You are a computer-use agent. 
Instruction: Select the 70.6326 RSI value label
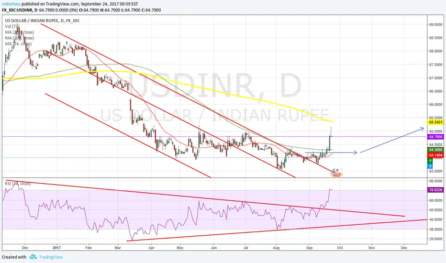(435, 190)
